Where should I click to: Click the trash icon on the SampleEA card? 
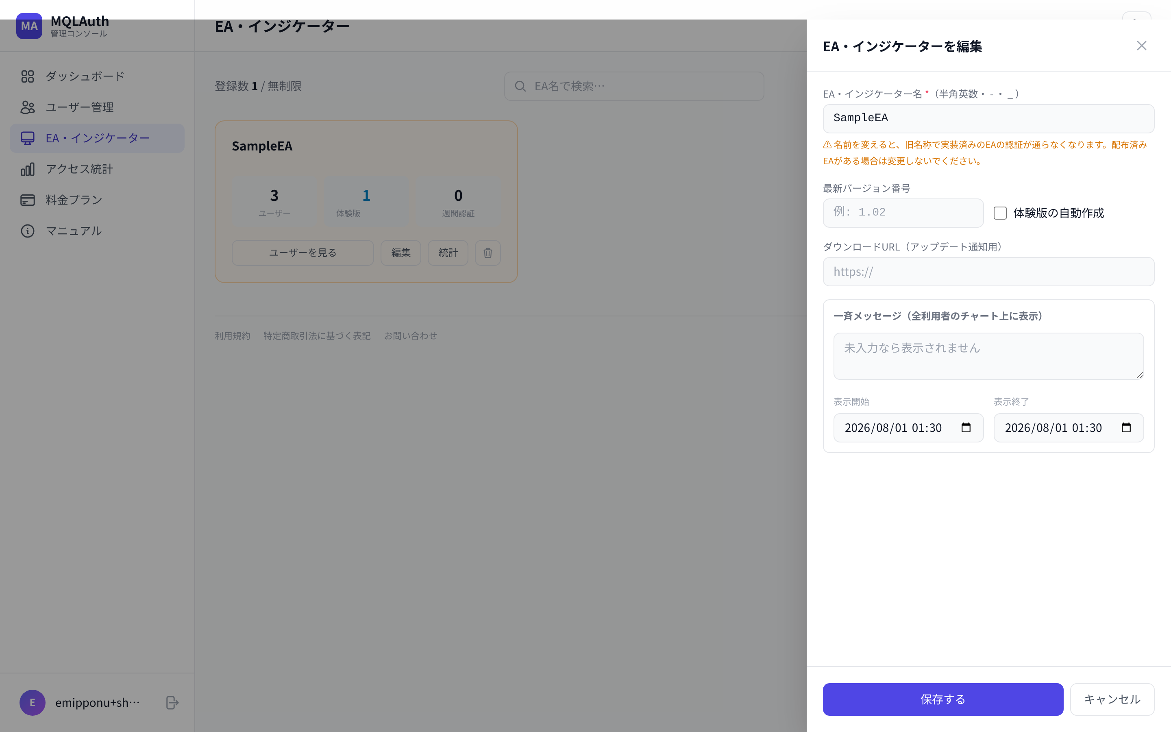[x=488, y=253]
